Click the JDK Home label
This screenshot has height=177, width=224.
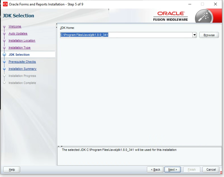[x=67, y=28]
